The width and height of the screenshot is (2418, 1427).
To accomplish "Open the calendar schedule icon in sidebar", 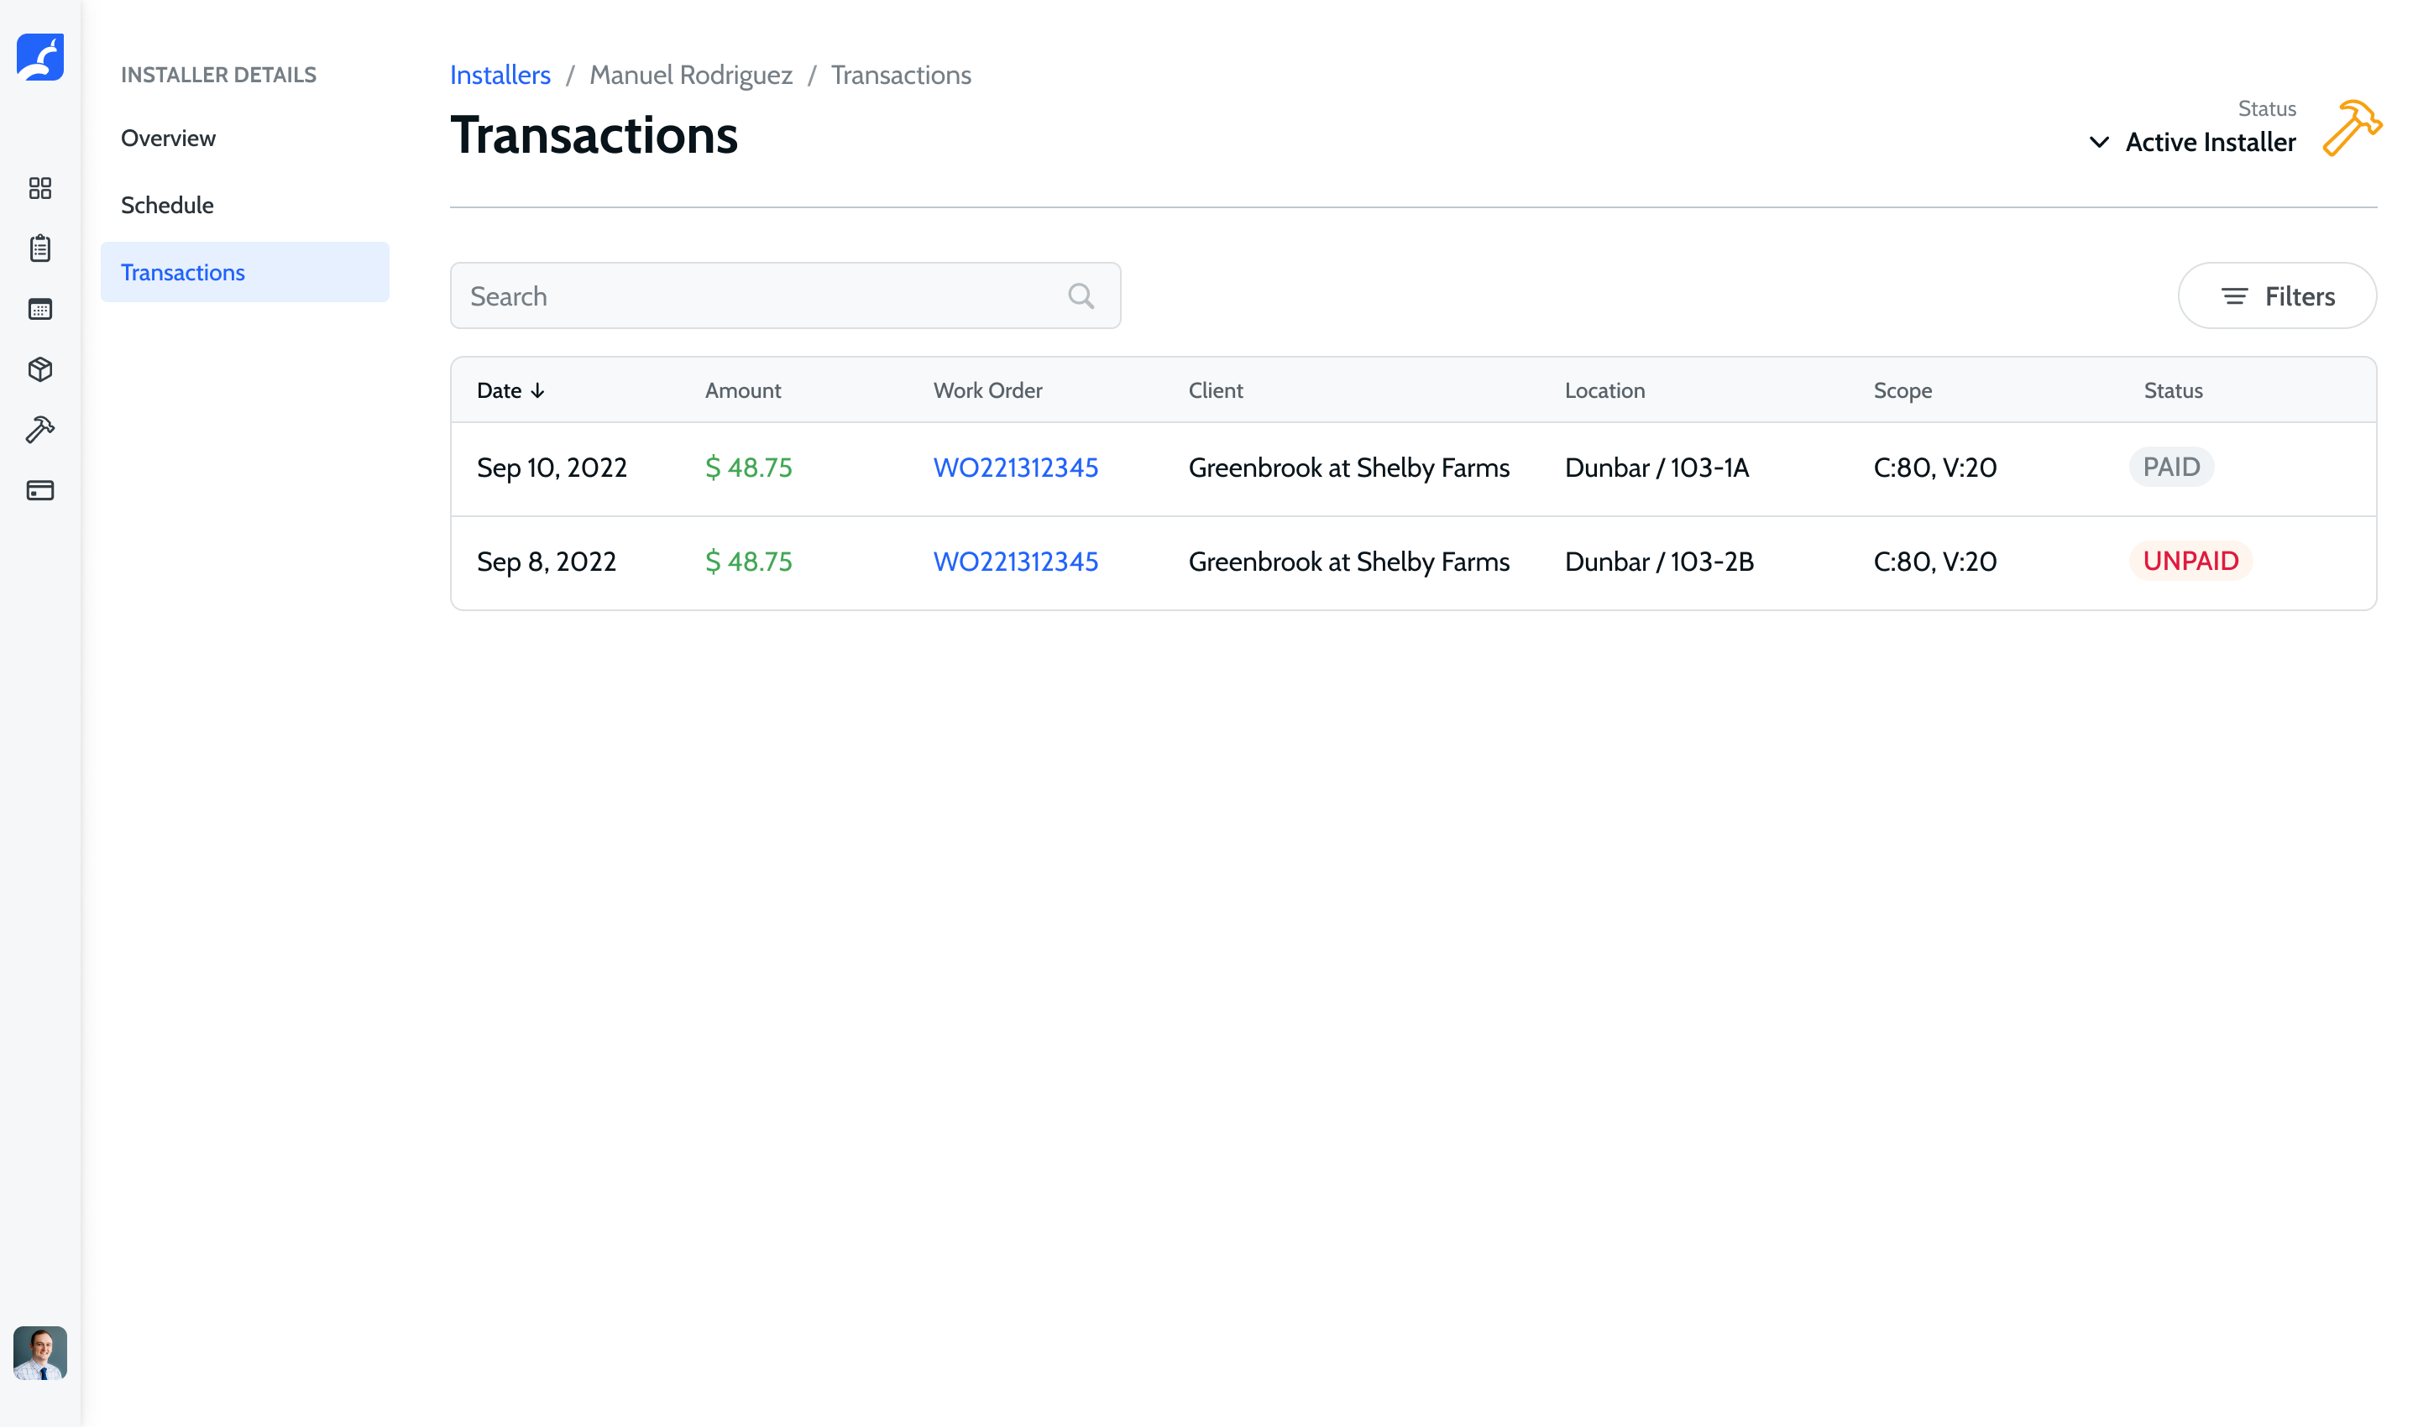I will (x=39, y=310).
